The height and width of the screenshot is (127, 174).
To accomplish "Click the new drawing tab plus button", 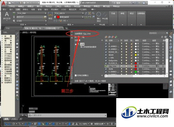I will [x=66, y=28].
